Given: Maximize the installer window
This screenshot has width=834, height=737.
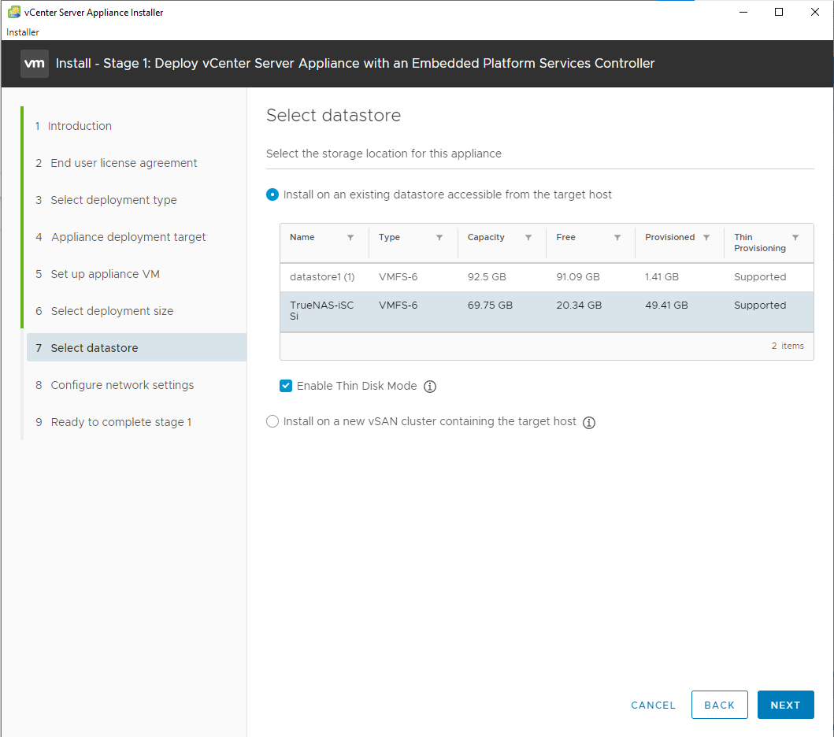Looking at the screenshot, I should [x=779, y=12].
